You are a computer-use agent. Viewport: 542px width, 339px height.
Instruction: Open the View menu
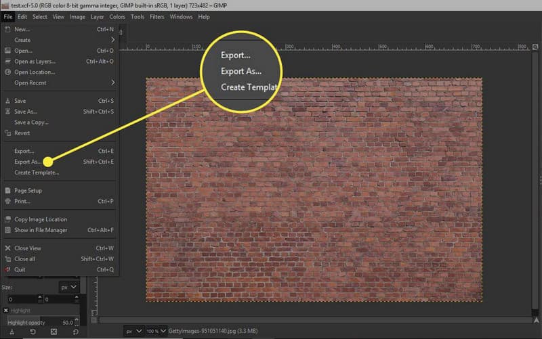click(58, 16)
